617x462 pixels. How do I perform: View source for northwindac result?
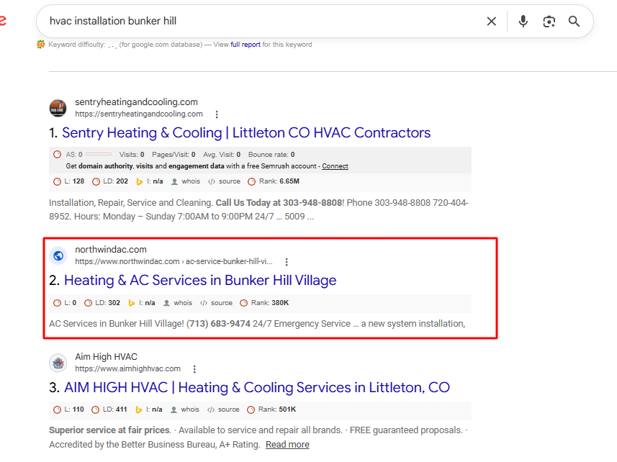[x=216, y=303]
